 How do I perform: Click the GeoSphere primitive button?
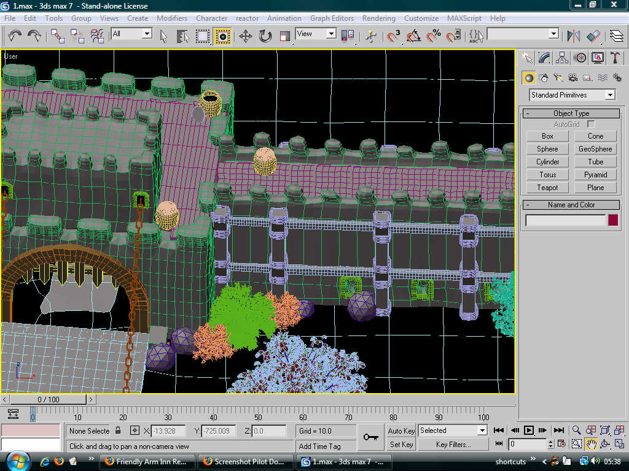pos(595,149)
